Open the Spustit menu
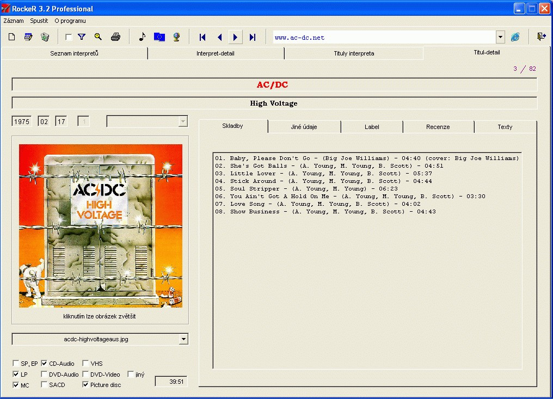The width and height of the screenshot is (553, 399). tap(39, 21)
